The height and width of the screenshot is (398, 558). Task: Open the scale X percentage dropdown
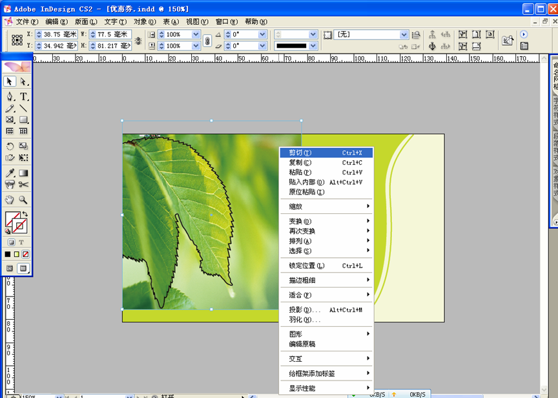(x=196, y=34)
